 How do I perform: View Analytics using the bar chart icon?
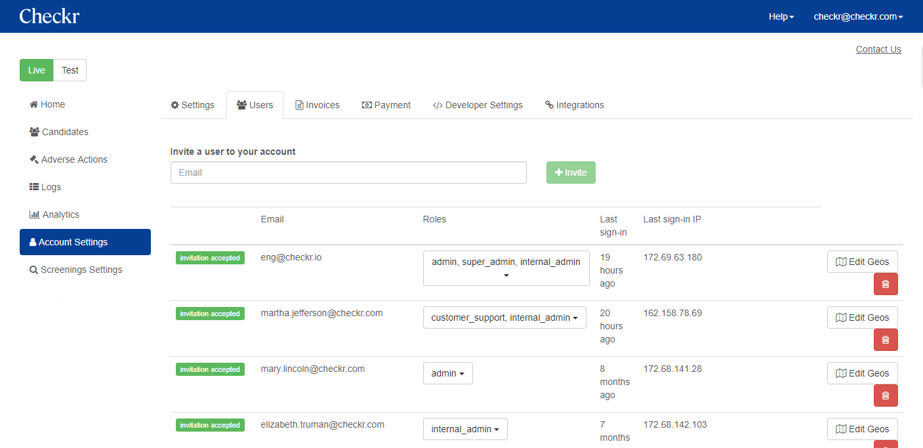[x=34, y=214]
